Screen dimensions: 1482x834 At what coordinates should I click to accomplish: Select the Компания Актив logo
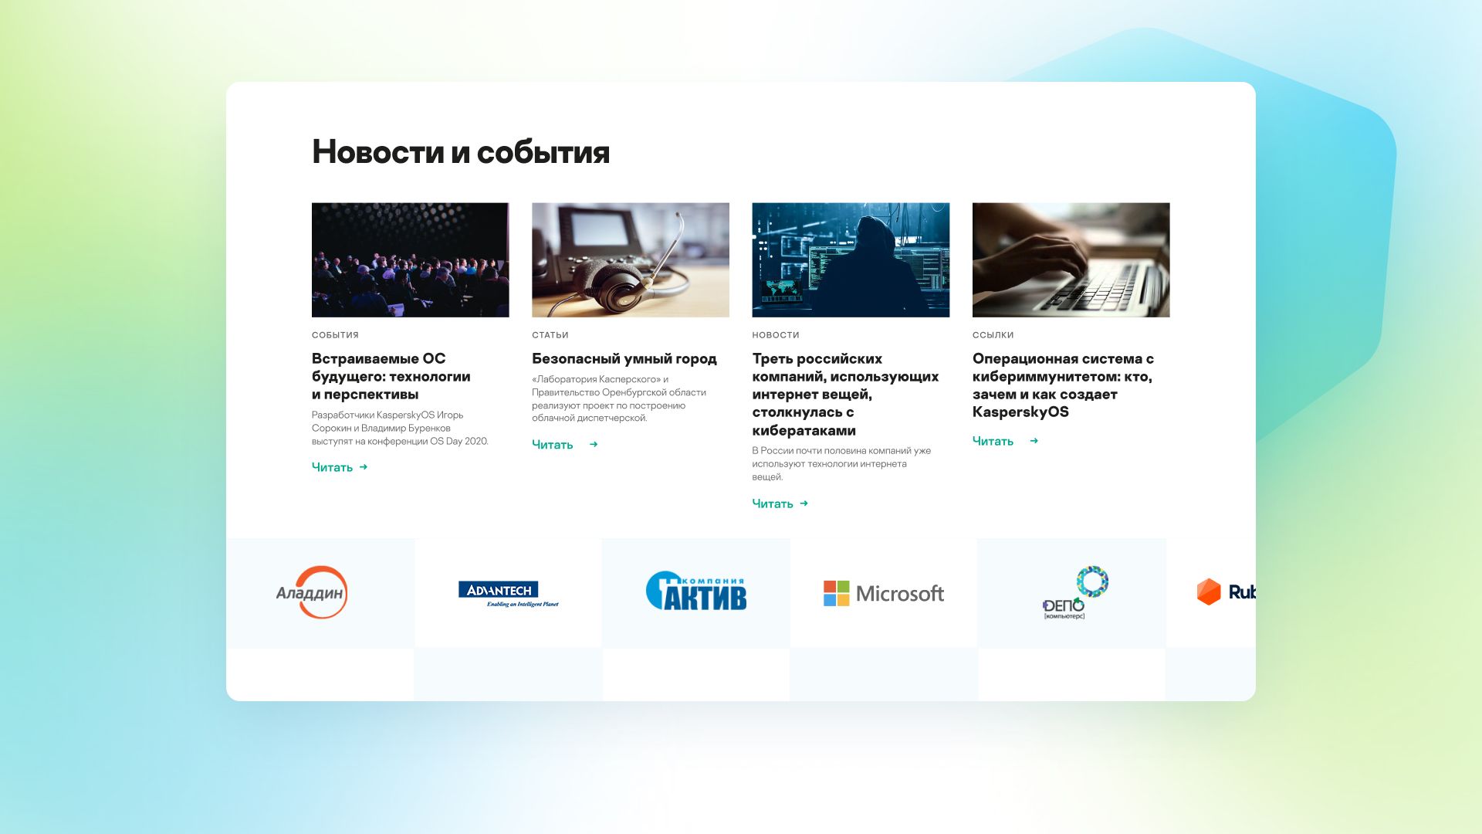click(696, 591)
